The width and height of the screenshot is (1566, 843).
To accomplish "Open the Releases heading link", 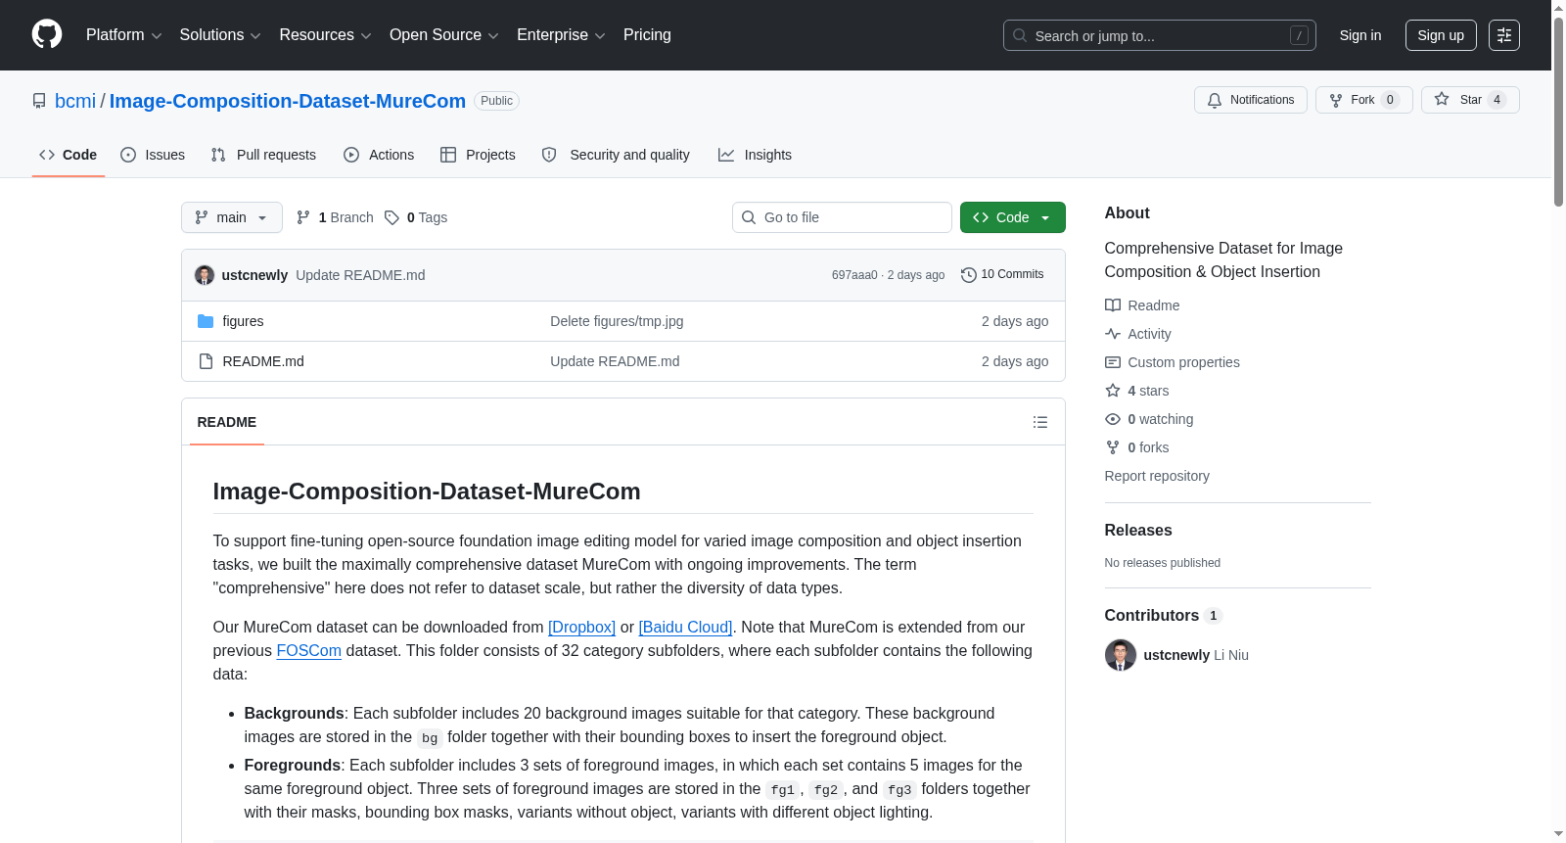I will tap(1138, 531).
